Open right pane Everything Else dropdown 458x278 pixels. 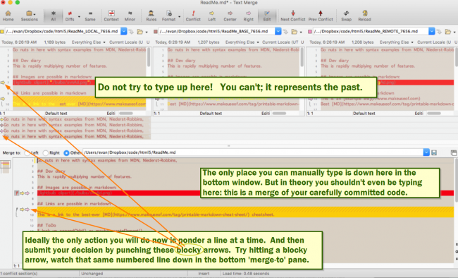point(397,42)
